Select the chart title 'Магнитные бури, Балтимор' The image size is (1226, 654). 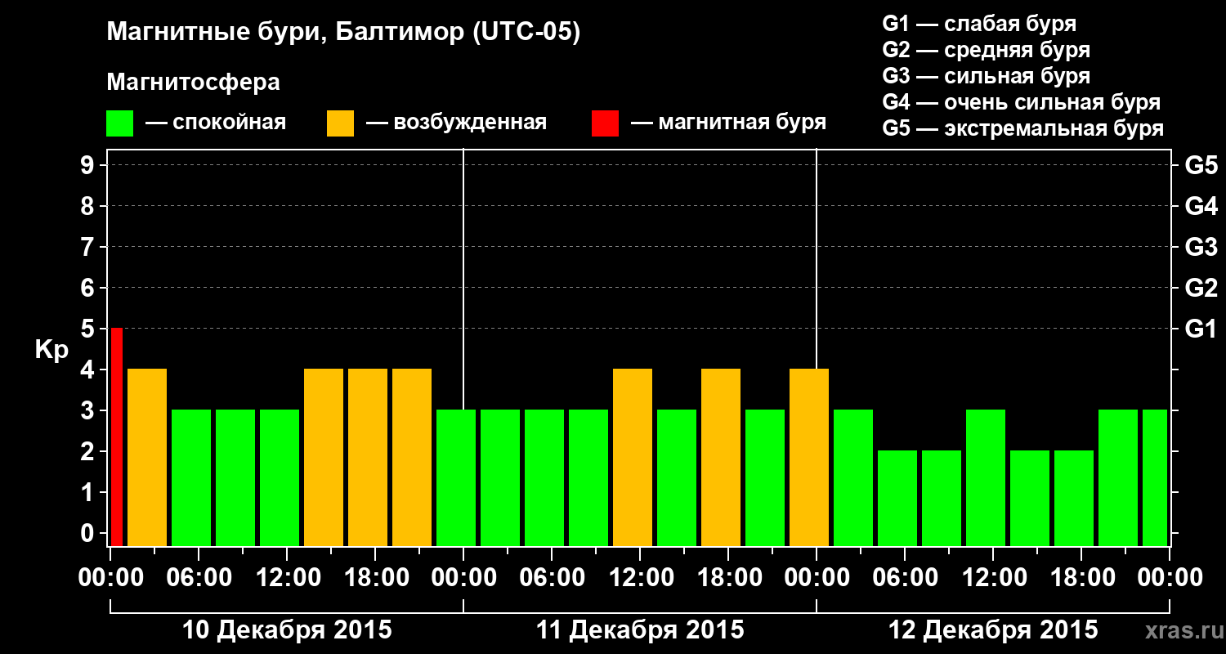point(287,33)
